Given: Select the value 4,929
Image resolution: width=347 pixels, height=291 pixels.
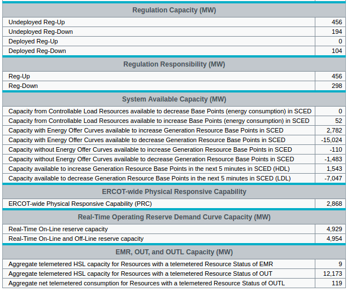Looking at the screenshot, I should (334, 229).
